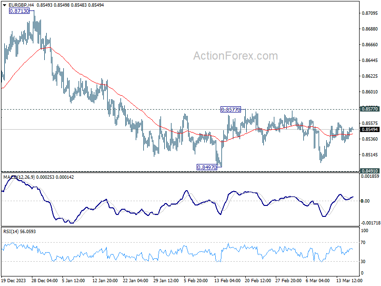Viewport: 381px width, 286px height.
Task: Select the 0.85770 price-axis level tag
Action: (370, 109)
